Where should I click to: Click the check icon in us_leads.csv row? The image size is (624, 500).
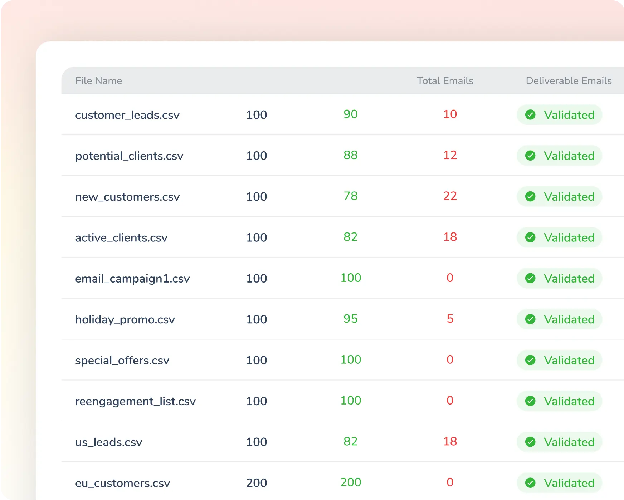click(x=530, y=442)
